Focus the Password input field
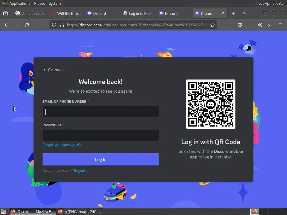The width and height of the screenshot is (287, 215). [101, 135]
